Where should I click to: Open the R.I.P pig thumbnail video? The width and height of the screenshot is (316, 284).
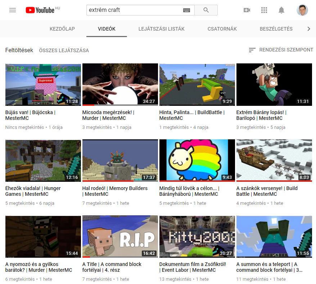tap(120, 236)
